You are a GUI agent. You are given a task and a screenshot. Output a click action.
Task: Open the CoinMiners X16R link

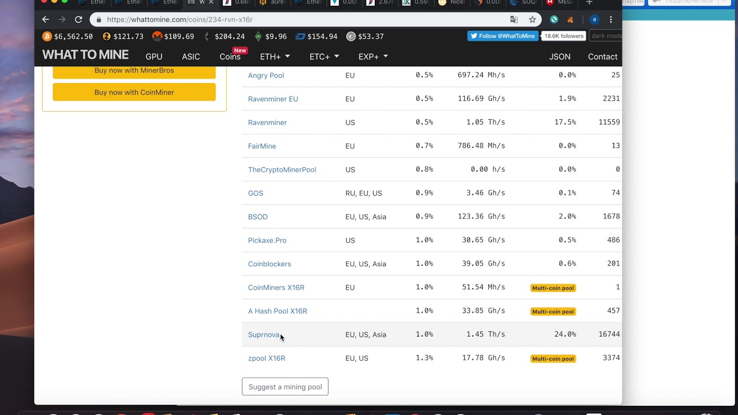pos(276,288)
